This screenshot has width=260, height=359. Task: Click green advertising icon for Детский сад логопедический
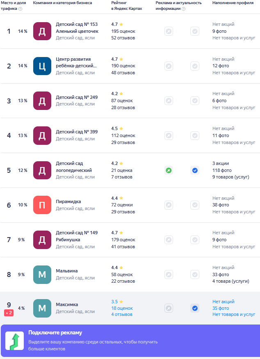click(169, 170)
